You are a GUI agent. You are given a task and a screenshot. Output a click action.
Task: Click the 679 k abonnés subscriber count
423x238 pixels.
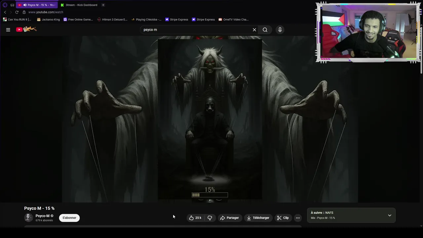(44, 220)
